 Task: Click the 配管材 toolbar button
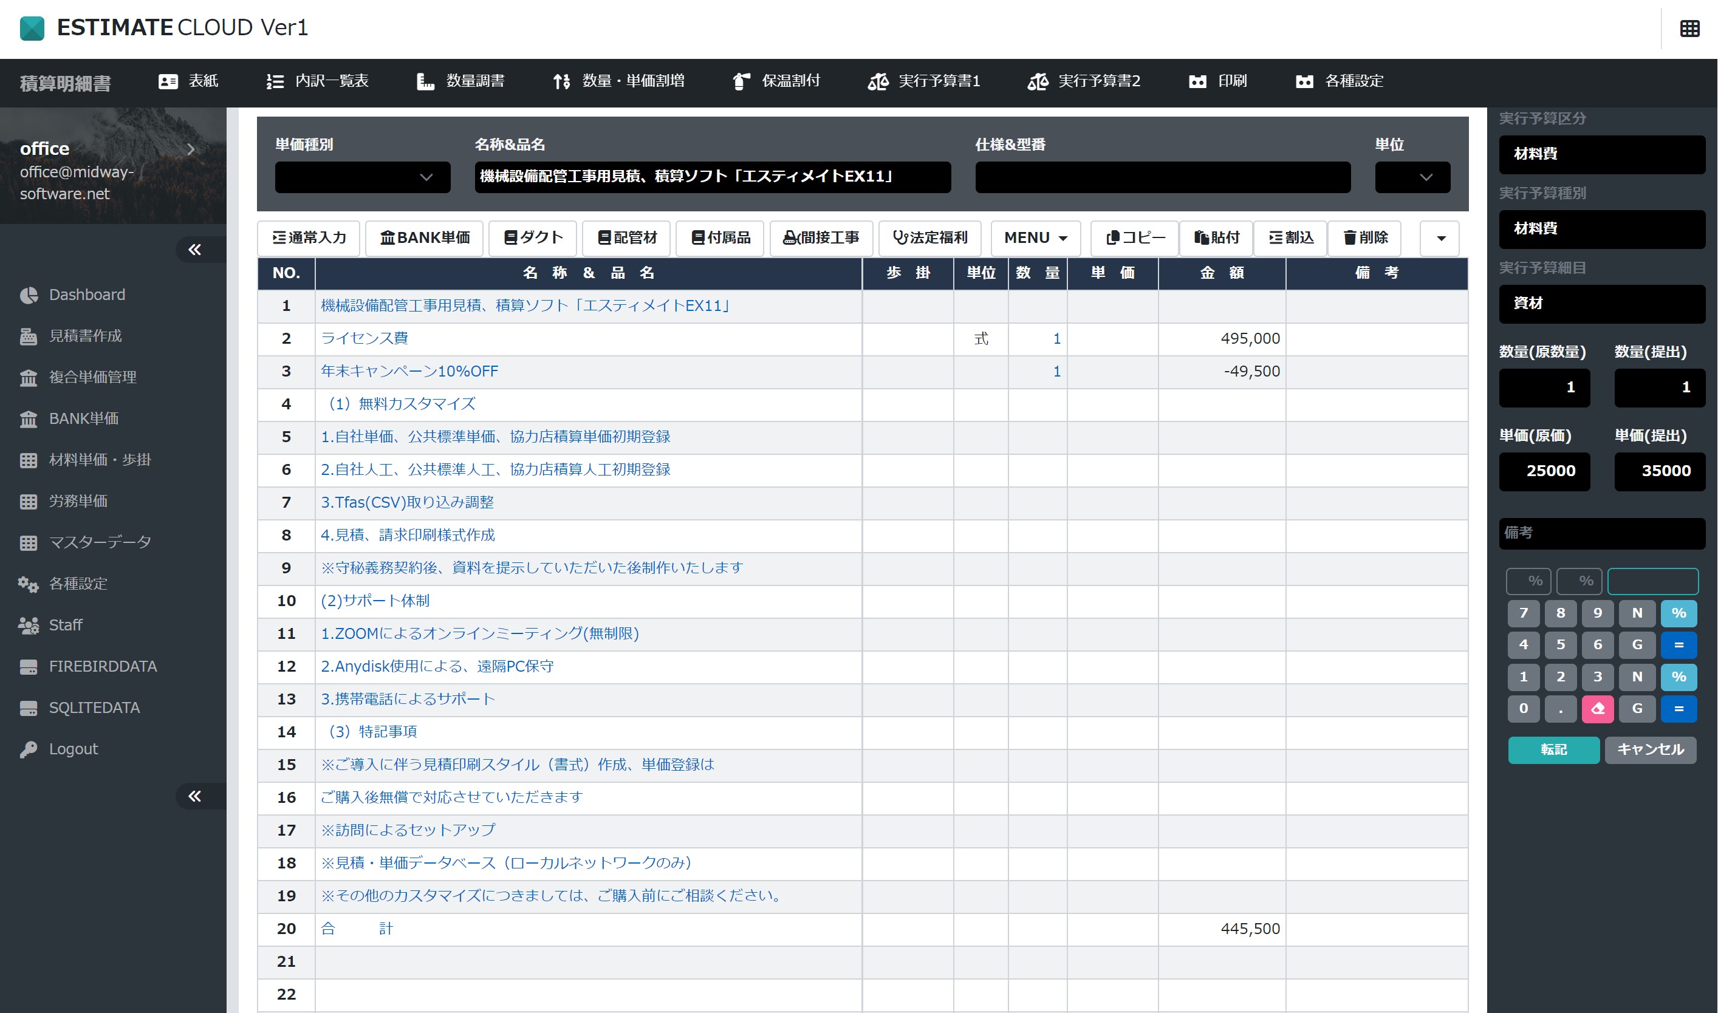coord(626,238)
